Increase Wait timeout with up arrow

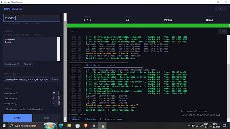59,92
